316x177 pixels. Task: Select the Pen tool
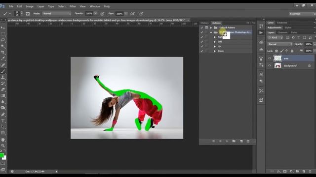coord(3,115)
